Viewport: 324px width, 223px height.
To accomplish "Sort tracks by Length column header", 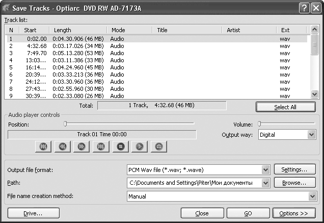I will 79,30.
